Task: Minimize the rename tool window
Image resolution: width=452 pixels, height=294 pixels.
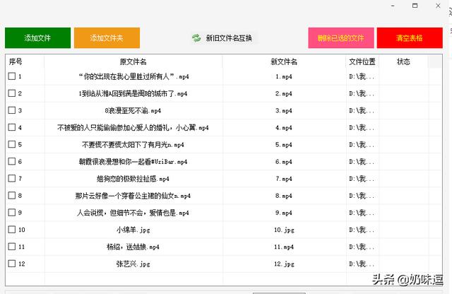Action: [x=393, y=6]
